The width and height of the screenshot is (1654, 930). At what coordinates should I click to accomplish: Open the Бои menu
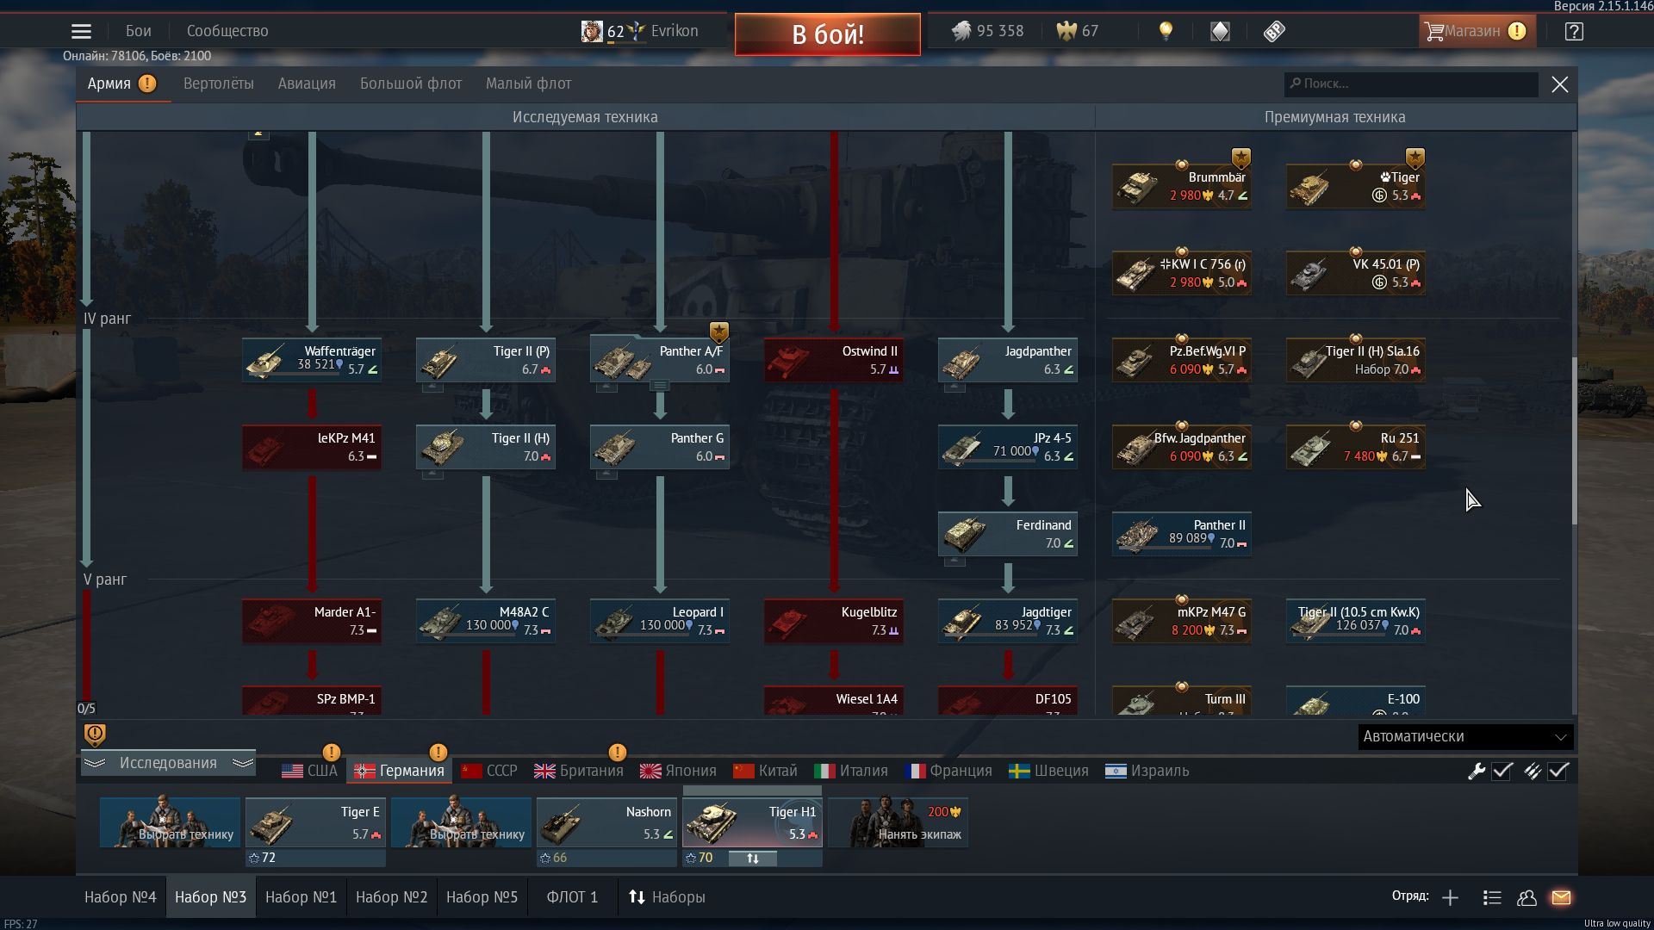138,31
